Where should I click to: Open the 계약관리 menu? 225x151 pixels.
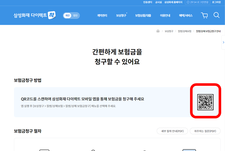pyautogui.click(x=102, y=16)
